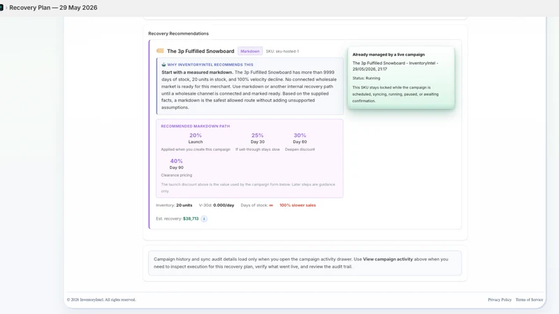Click the InventoryIntel recommendation icon
The height and width of the screenshot is (314, 559).
tap(164, 65)
